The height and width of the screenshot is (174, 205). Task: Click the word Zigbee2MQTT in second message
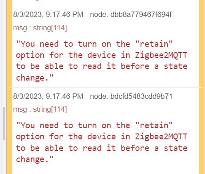161,137
